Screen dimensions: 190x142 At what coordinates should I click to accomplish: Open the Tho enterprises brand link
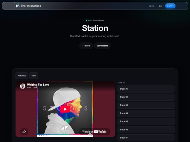[28, 6]
